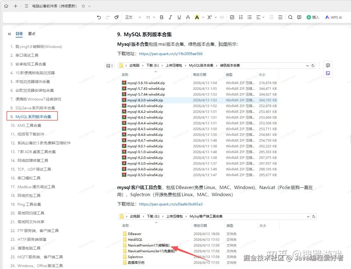Switch to the 要点 tab

point(32,34)
